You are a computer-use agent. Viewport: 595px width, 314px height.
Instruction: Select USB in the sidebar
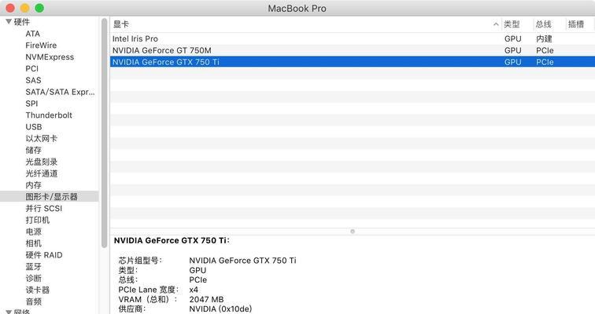(x=34, y=126)
